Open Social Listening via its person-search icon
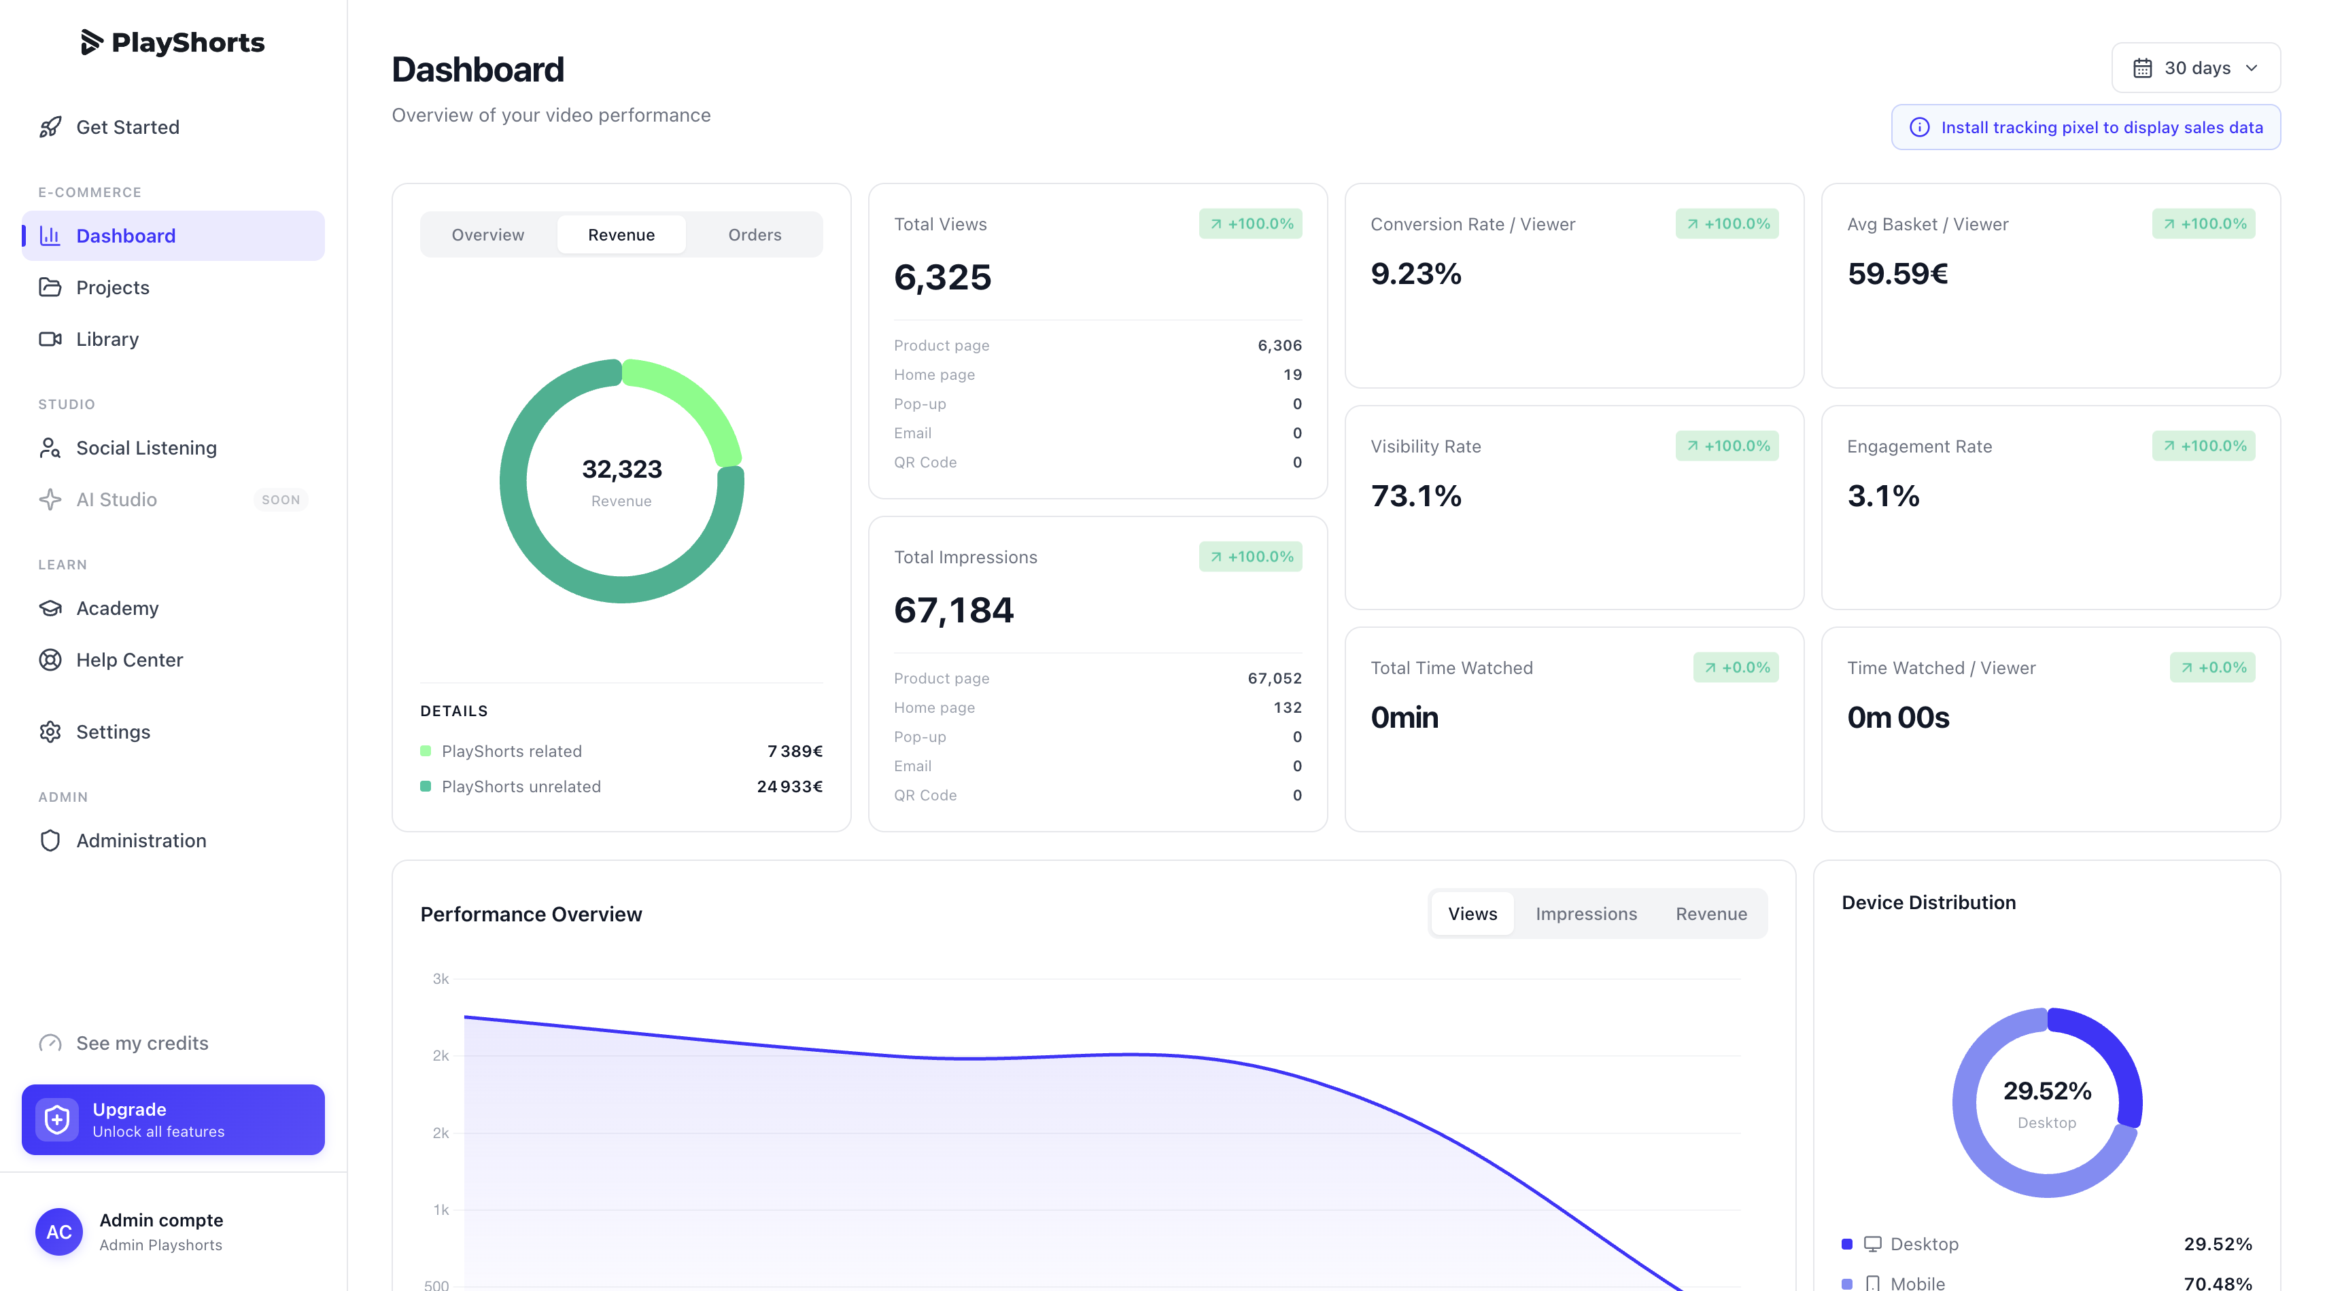The height and width of the screenshot is (1291, 2325). point(50,448)
